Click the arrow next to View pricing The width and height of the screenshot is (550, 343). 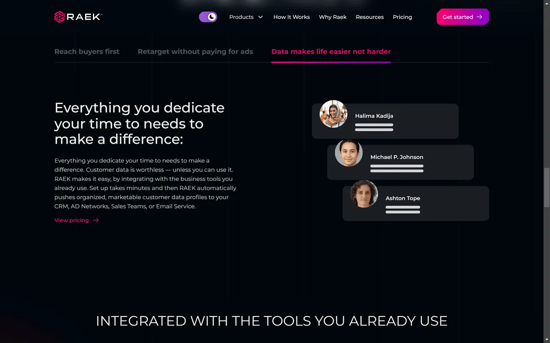pyautogui.click(x=95, y=220)
